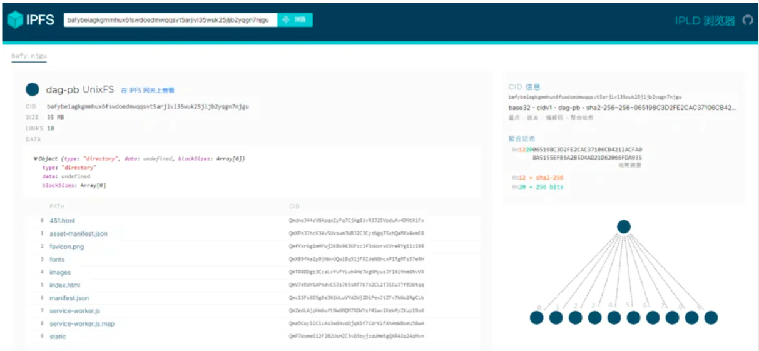Open the 451.html path link

point(63,221)
